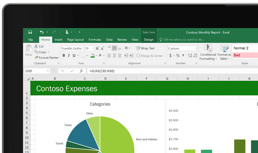Viewport: 258px width, 153px height.
Task: Apply the green fill color bucket
Action: pyautogui.click(x=93, y=56)
